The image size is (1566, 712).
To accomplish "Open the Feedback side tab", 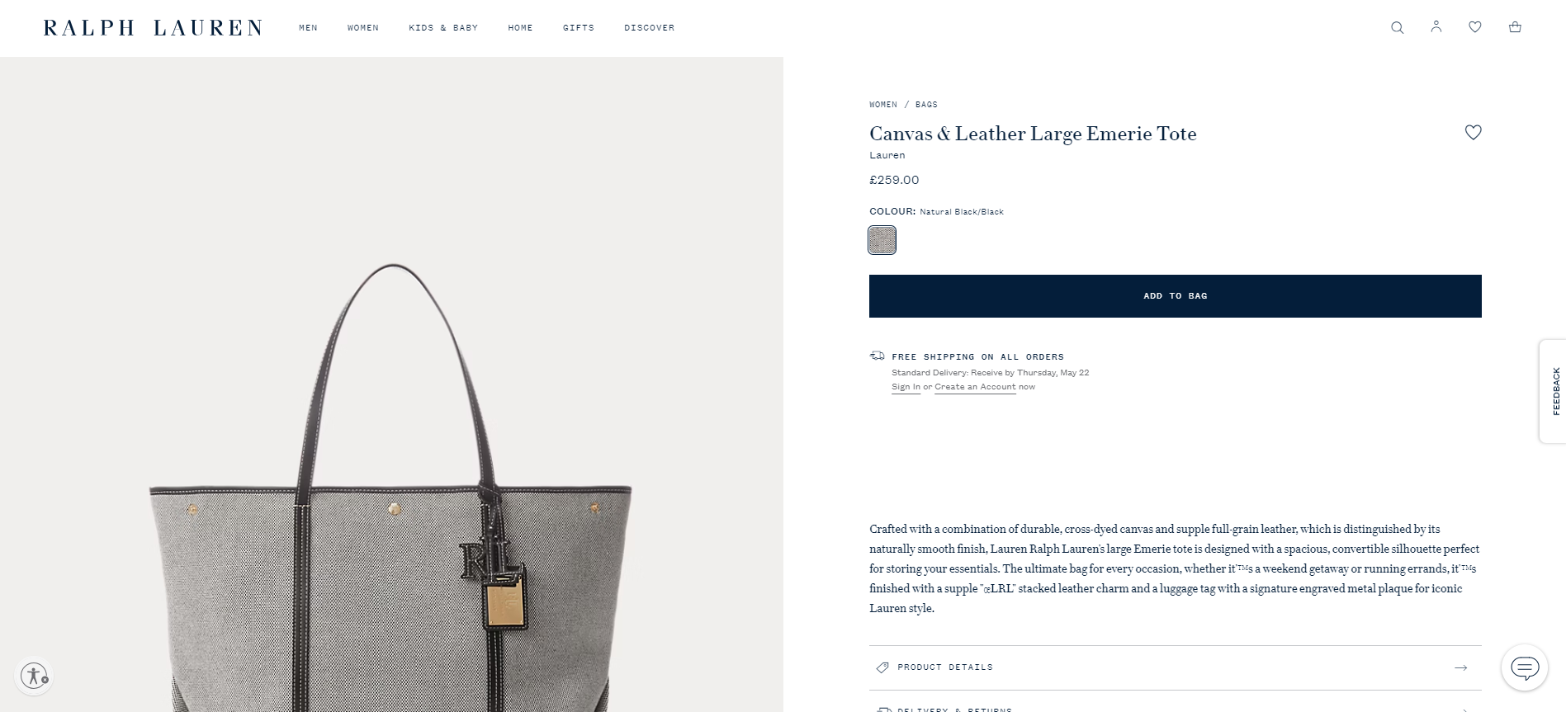I will pos(1553,391).
